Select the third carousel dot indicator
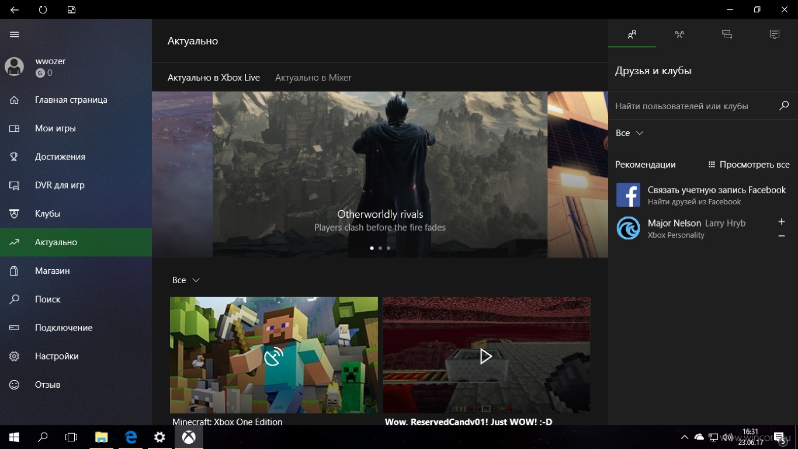The width and height of the screenshot is (798, 449). click(388, 248)
